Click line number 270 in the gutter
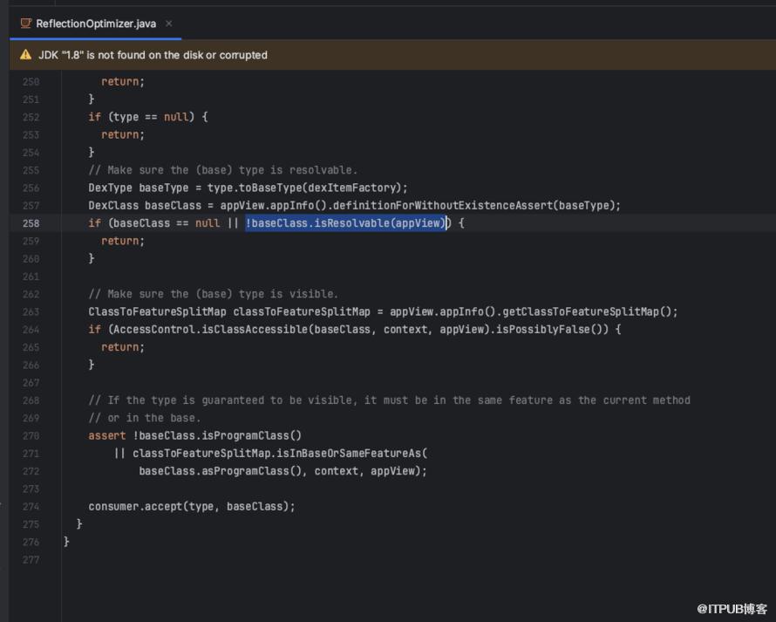 point(31,435)
